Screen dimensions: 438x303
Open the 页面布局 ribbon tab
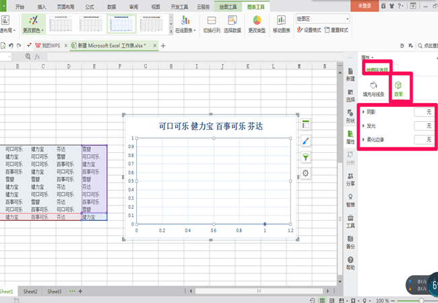click(x=65, y=7)
